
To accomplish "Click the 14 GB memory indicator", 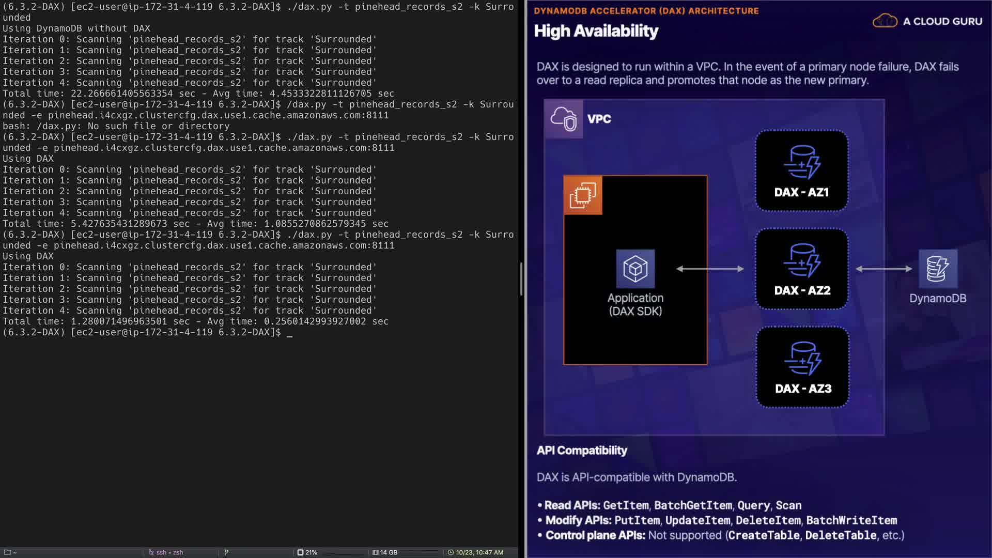I will point(385,552).
